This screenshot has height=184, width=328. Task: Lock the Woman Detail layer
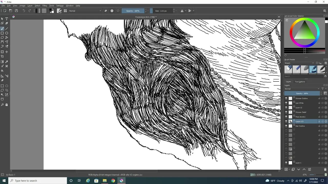click(x=319, y=112)
